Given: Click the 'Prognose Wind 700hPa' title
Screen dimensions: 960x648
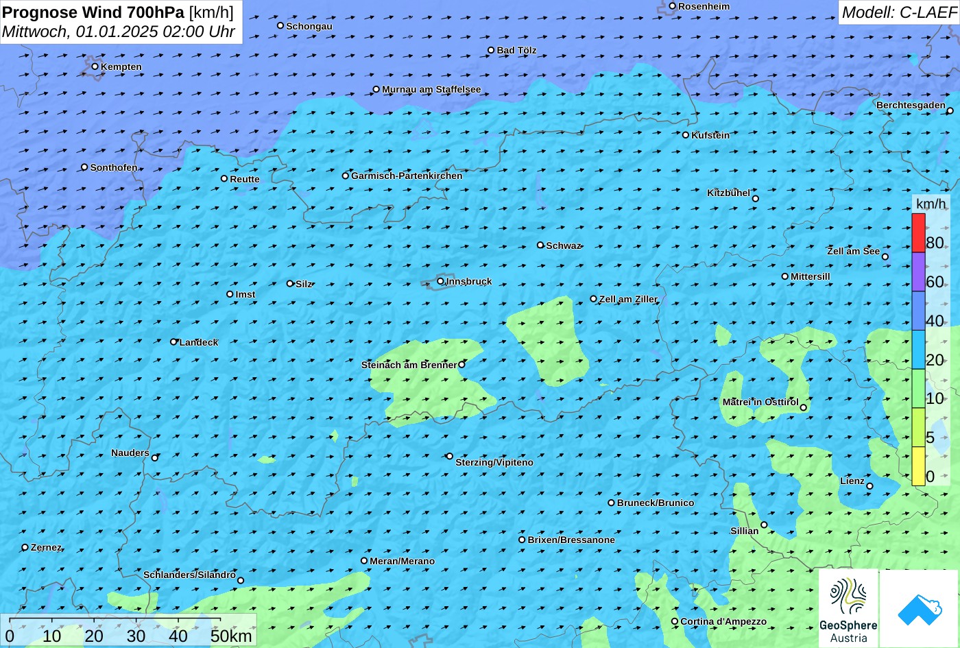Looking at the screenshot, I should point(94,12).
